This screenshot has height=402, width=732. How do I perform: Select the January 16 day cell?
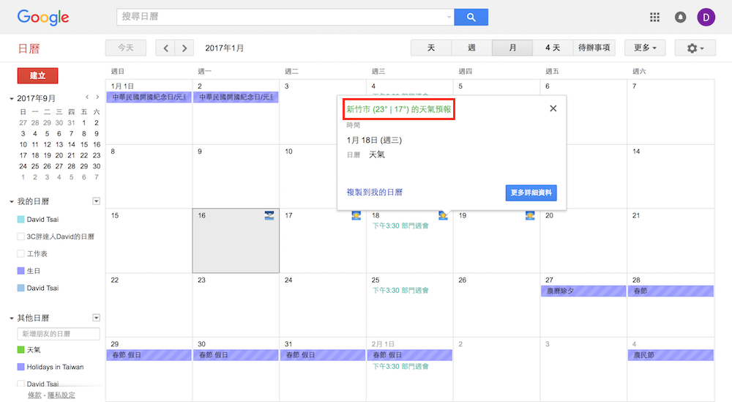[236, 240]
